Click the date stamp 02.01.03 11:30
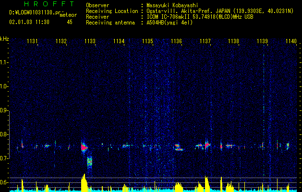The image size is (302, 192). (x=29, y=22)
